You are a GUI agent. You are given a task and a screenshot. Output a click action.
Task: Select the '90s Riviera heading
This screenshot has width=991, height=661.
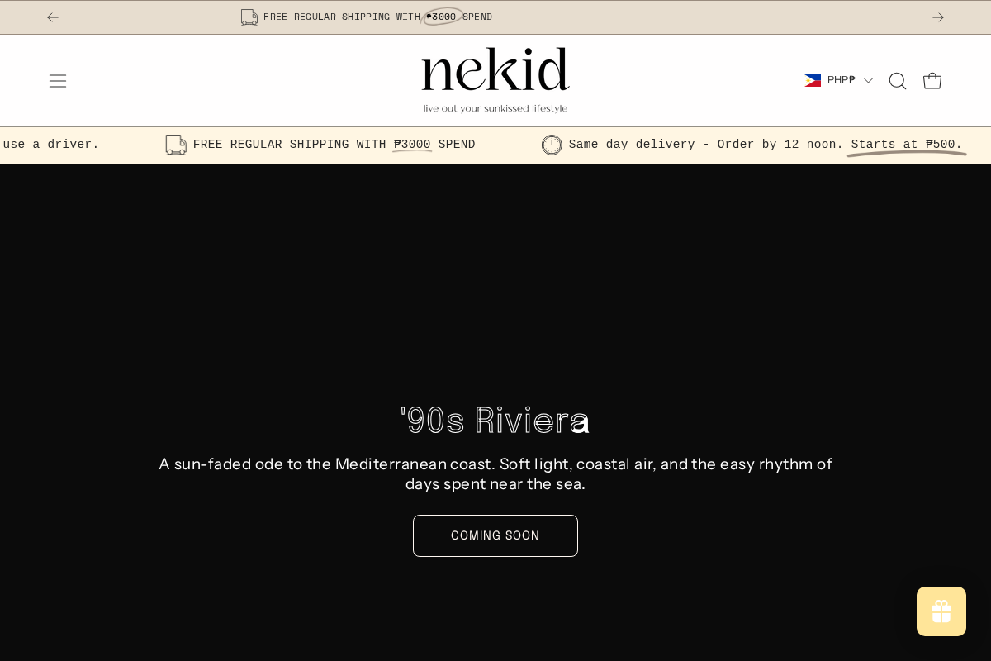495,421
